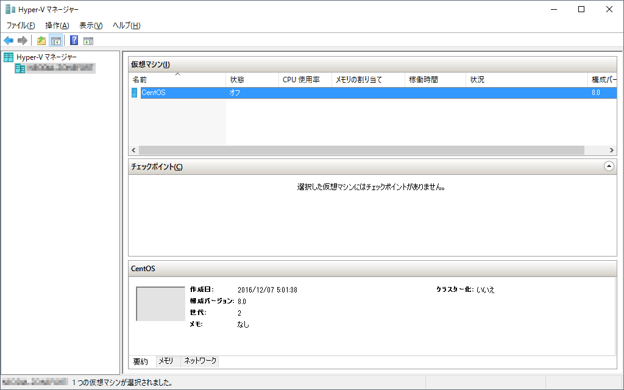The height and width of the screenshot is (390, 624).
Task: Switch to the ネットワーク tab
Action: tap(200, 361)
